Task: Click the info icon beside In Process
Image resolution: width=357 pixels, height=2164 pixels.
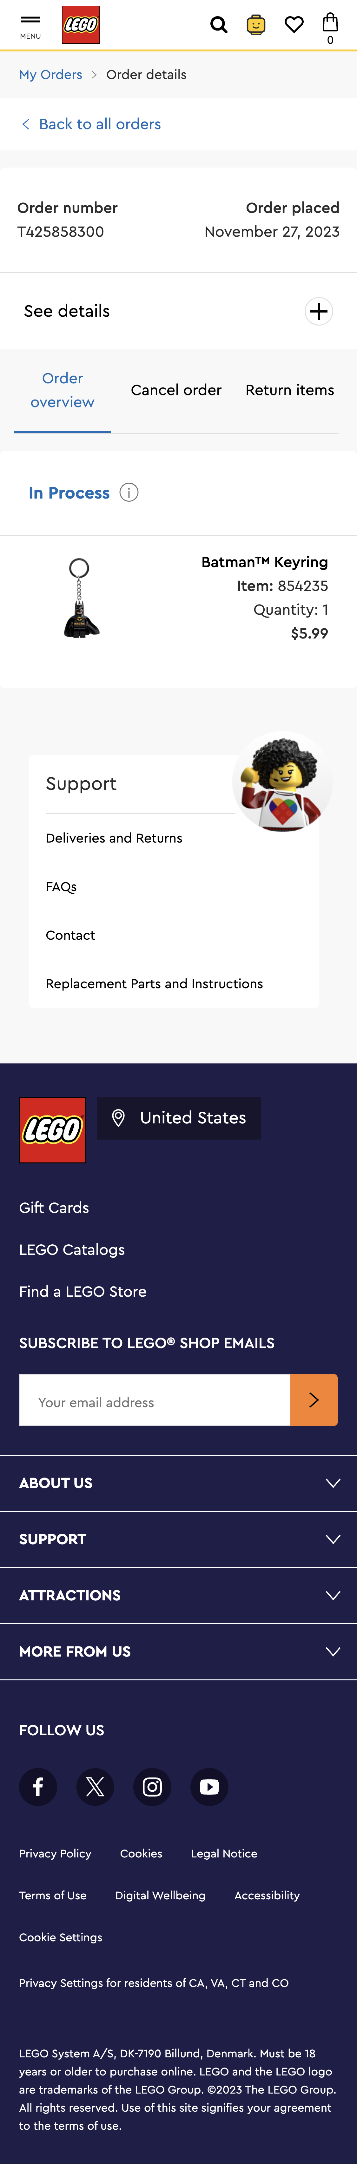Action: [x=130, y=493]
